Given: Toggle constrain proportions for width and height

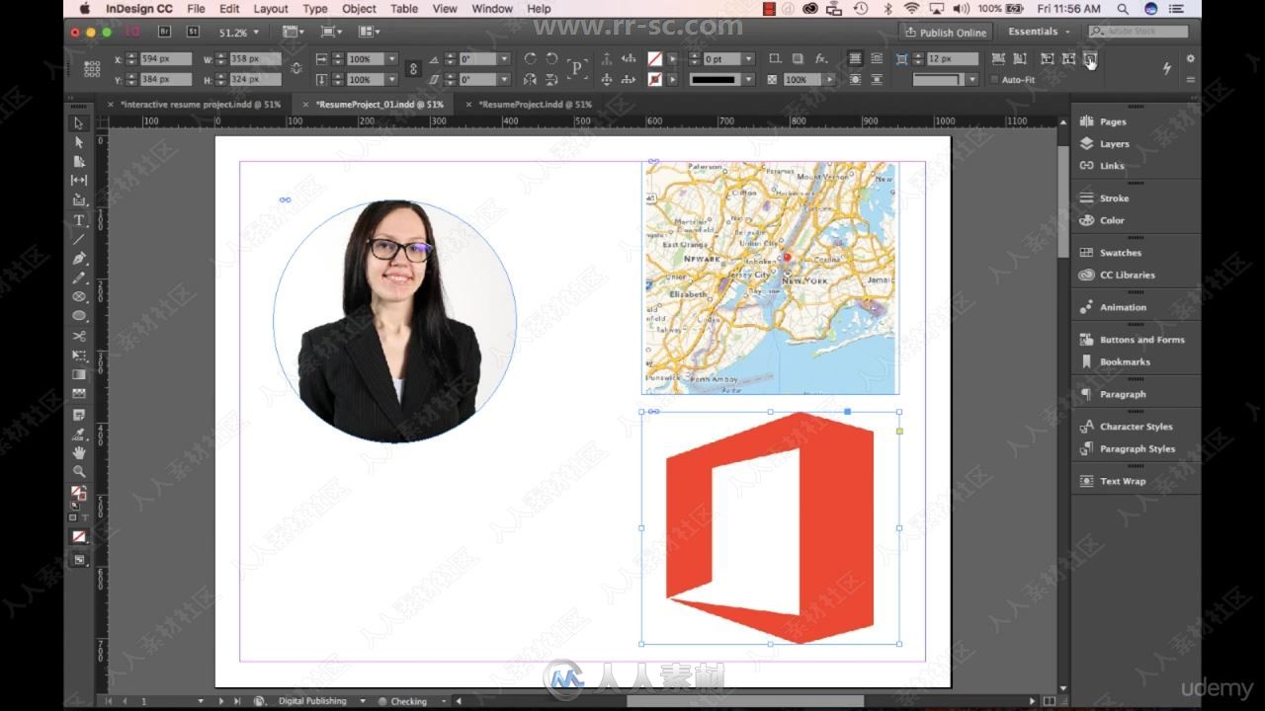Looking at the screenshot, I should 296,69.
